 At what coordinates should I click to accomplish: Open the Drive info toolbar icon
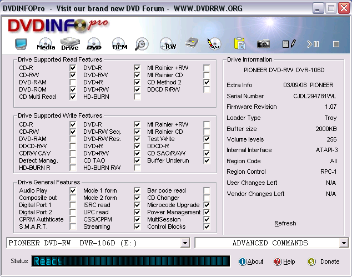70,44
